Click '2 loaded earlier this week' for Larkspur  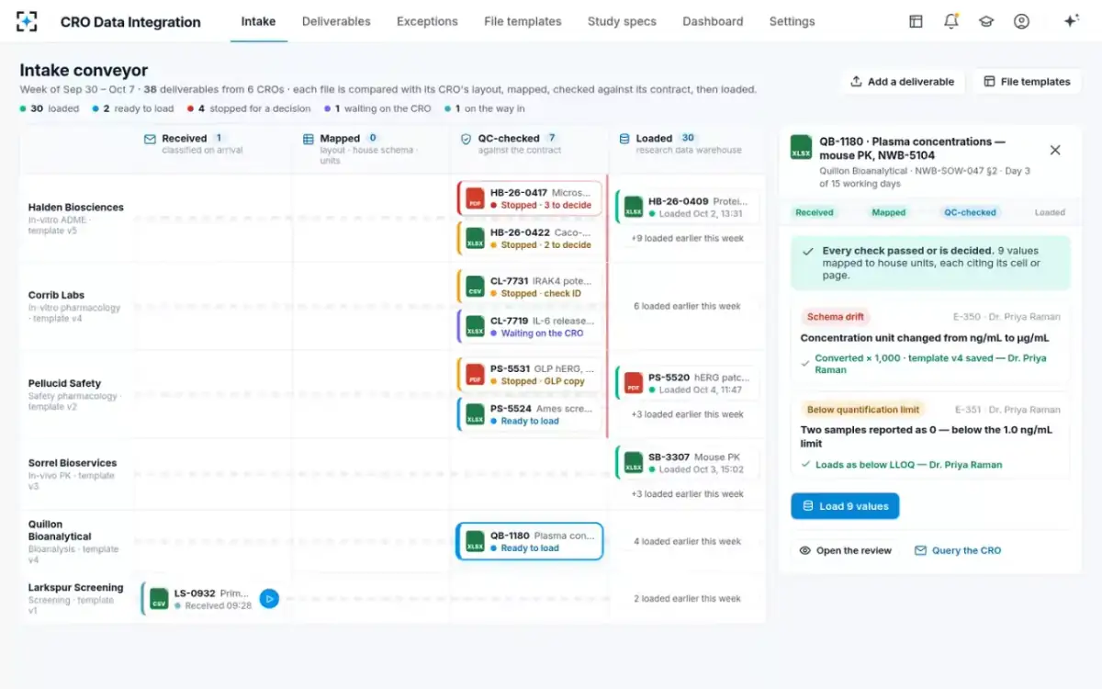pyautogui.click(x=687, y=599)
